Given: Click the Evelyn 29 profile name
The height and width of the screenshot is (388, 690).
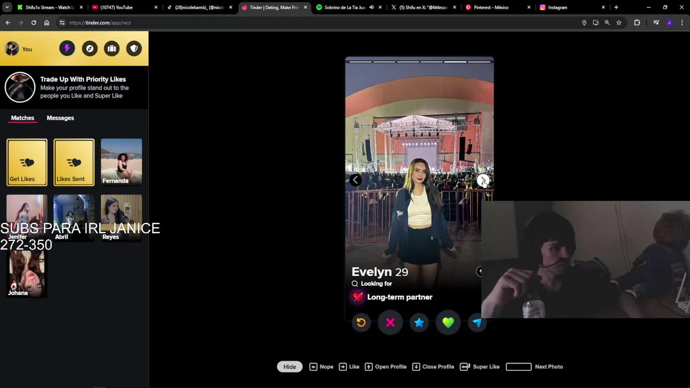Looking at the screenshot, I should click(x=379, y=272).
